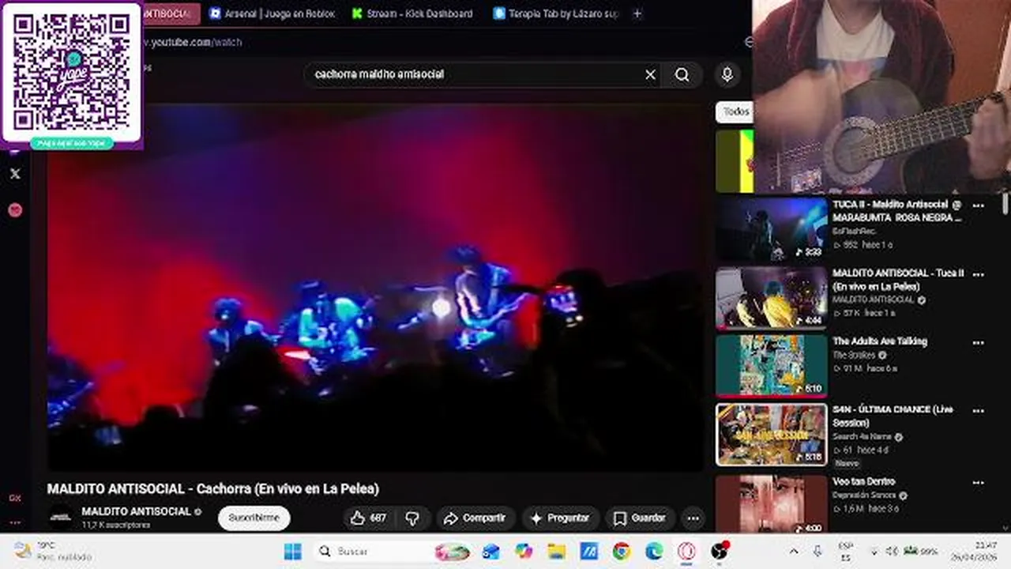This screenshot has height=569, width=1011.
Task: Click 'The Strokes' channel name
Action: click(x=854, y=356)
